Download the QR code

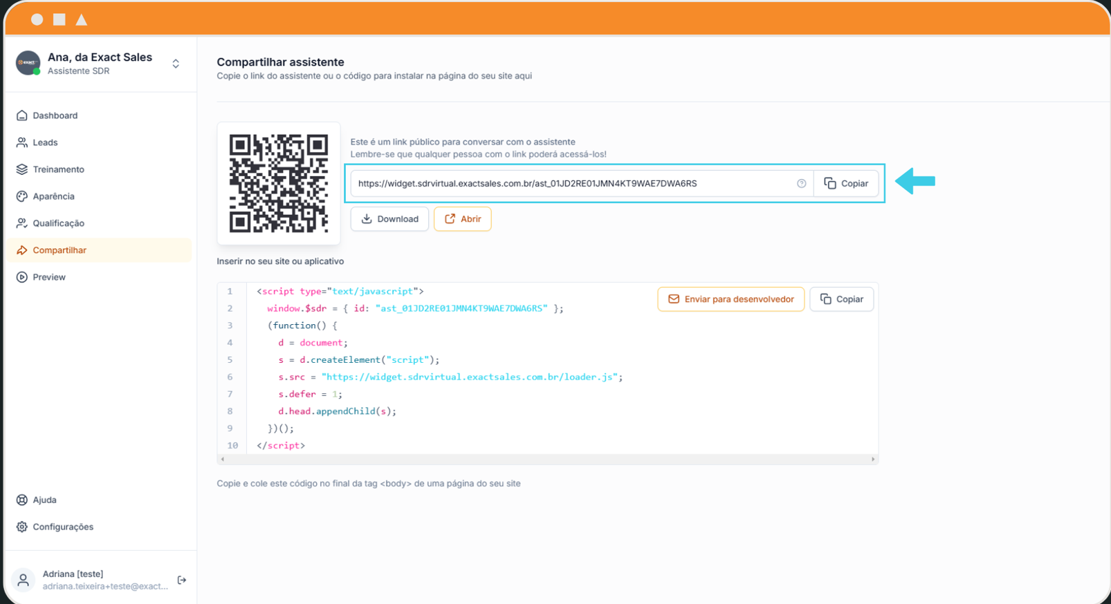(389, 219)
